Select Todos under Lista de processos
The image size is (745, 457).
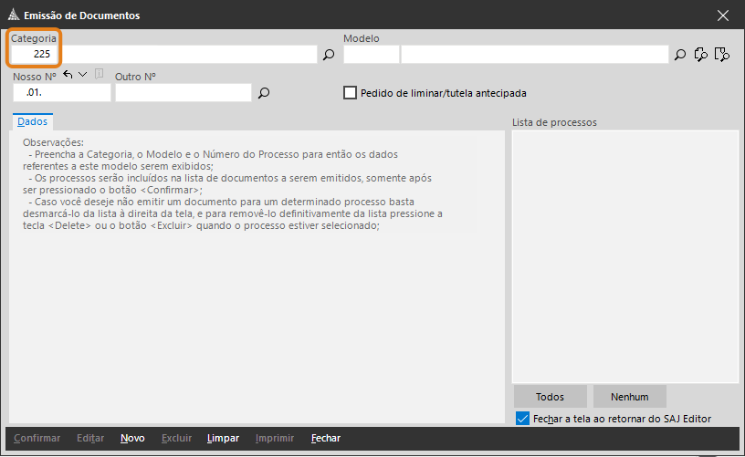(551, 397)
